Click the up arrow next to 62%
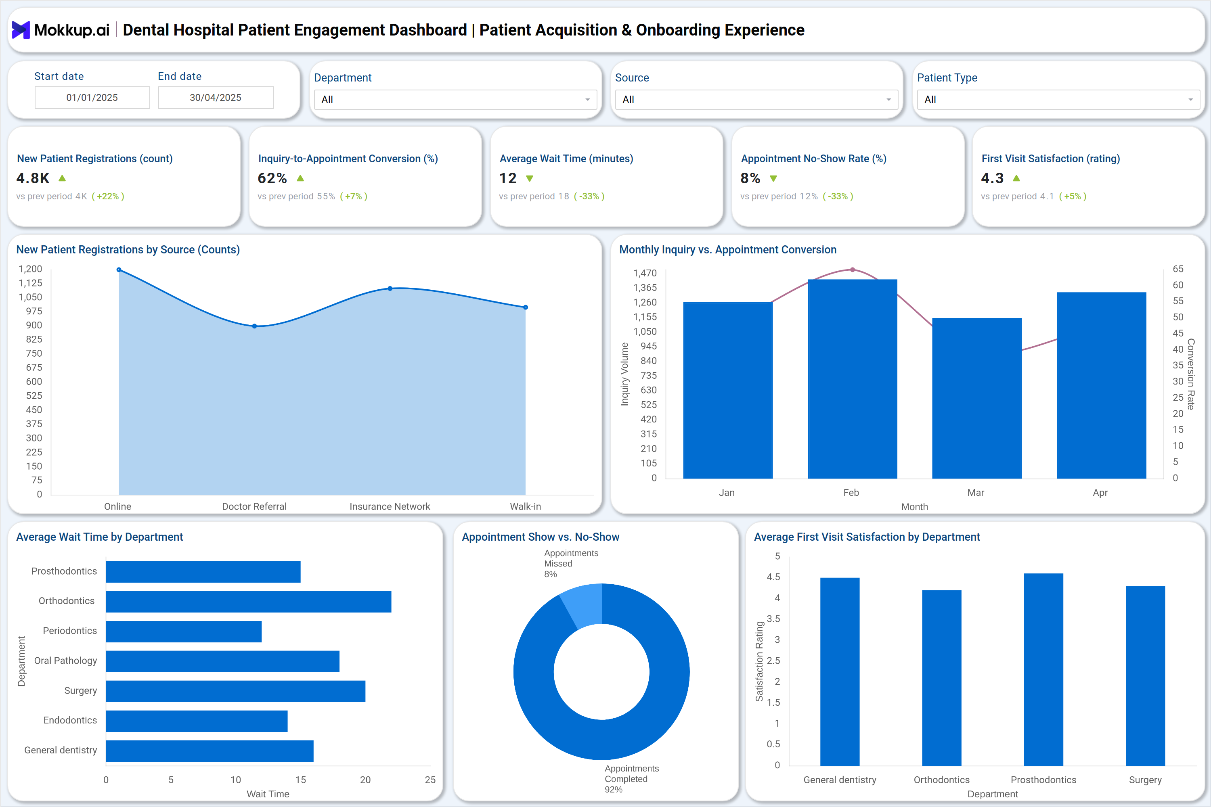Screen dimensions: 1211x807 [x=301, y=178]
